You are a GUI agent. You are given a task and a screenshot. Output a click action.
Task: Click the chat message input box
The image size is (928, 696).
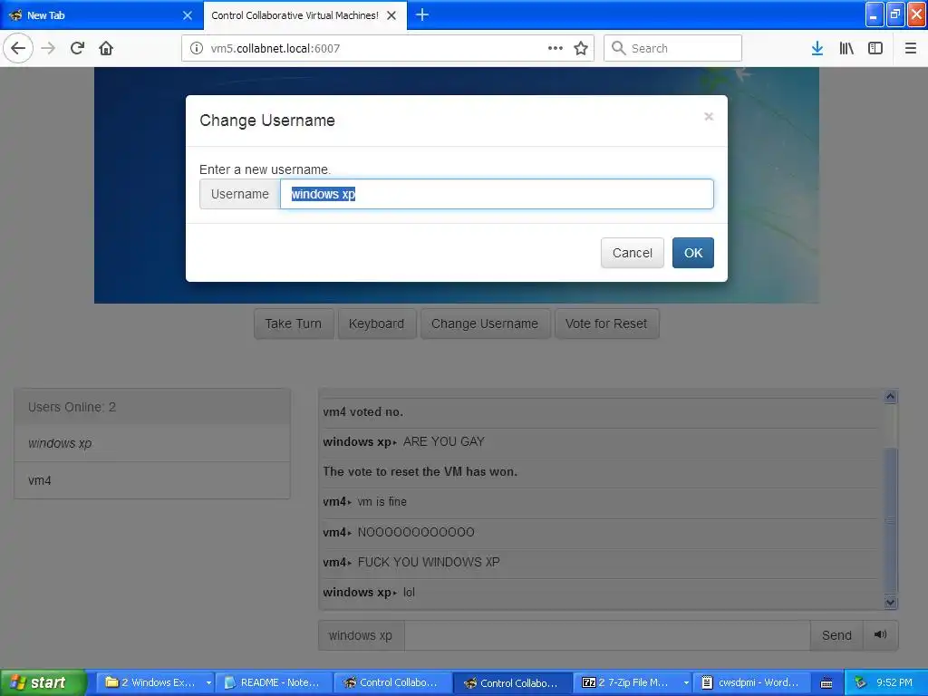[x=607, y=635]
